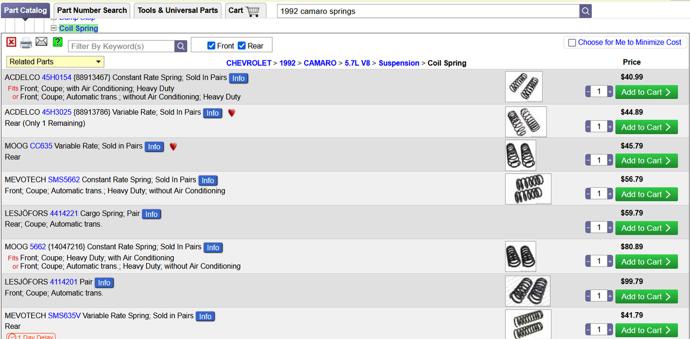Screen dimensions: 690x339
Task: Switch to the Part Number Search tab
Action: [x=92, y=10]
